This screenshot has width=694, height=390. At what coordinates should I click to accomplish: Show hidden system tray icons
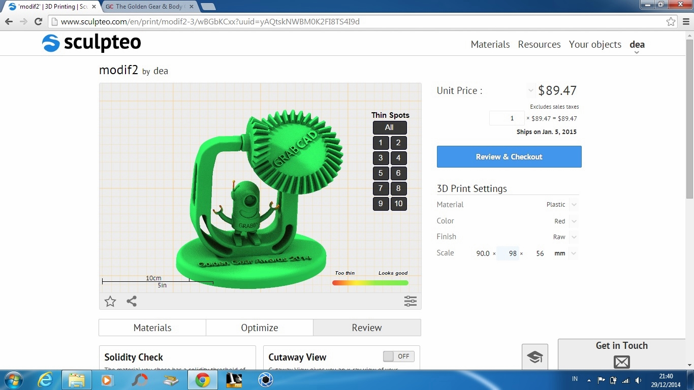(589, 380)
